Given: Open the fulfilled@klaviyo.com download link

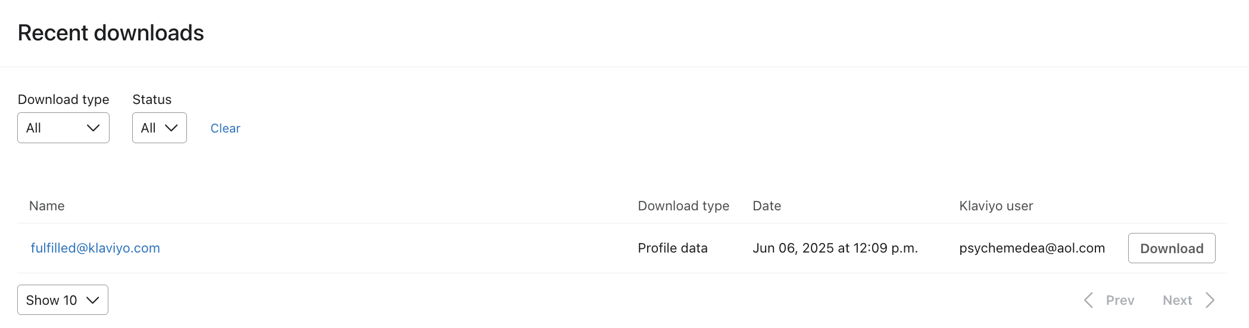Looking at the screenshot, I should click(x=95, y=248).
